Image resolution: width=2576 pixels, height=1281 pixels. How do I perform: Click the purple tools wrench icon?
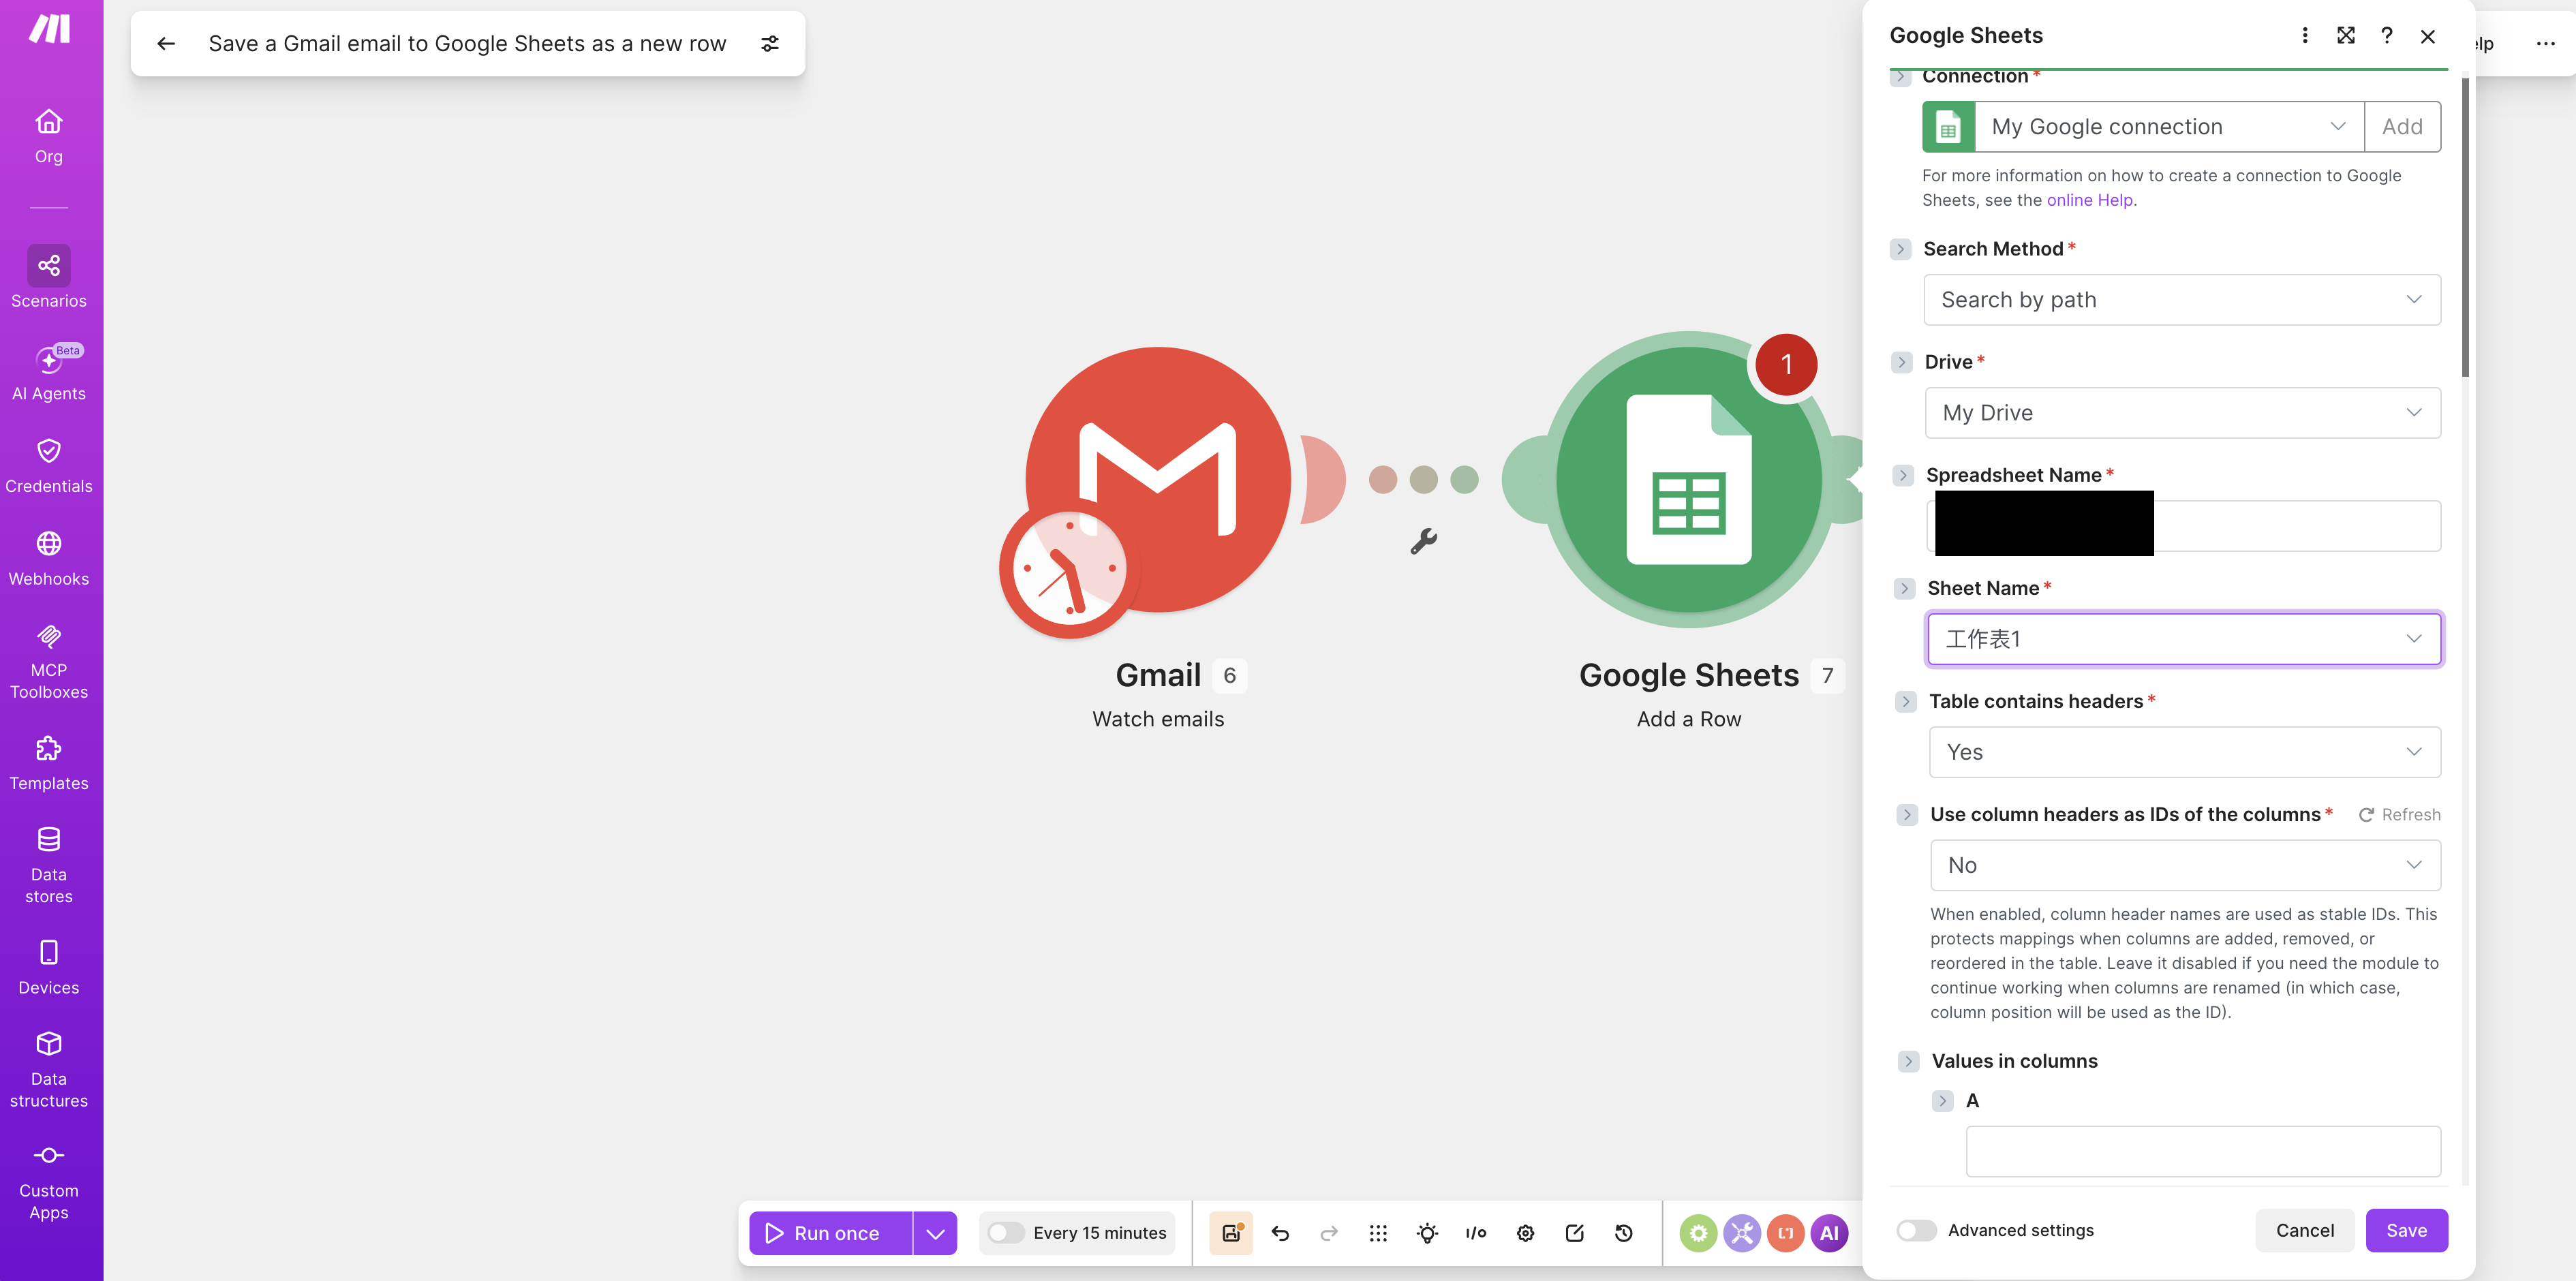1742,1233
